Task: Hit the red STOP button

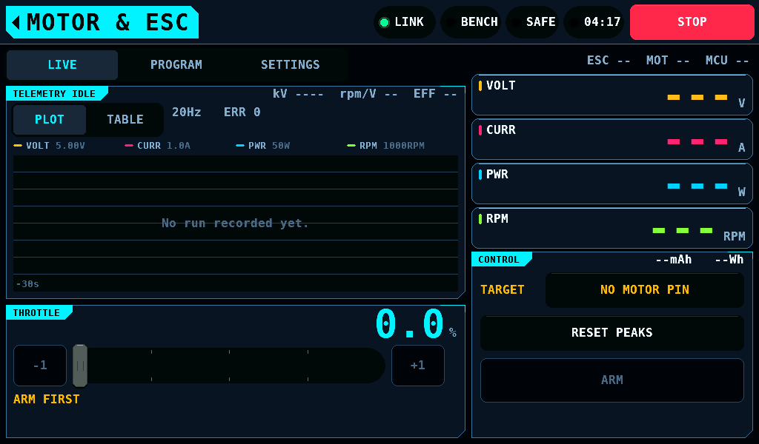Action: click(x=692, y=22)
